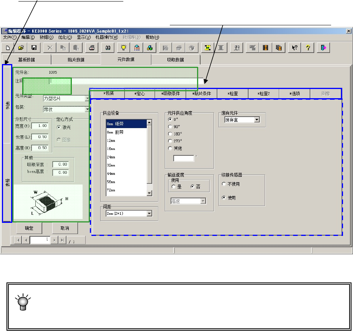Click the 确定 button
The width and height of the screenshot is (353, 331).
click(29, 228)
